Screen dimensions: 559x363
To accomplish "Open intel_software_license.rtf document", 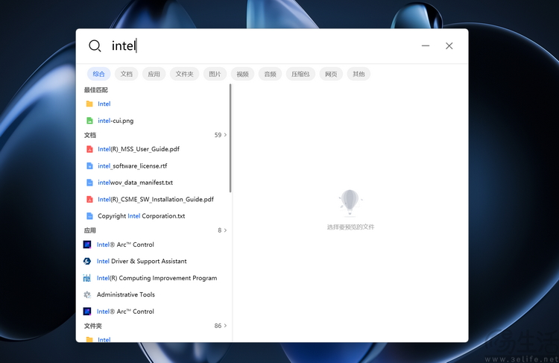I will (132, 166).
